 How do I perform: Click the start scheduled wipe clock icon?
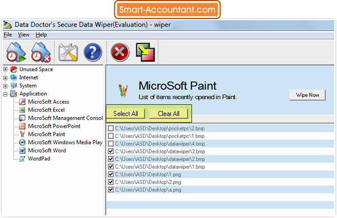point(16,52)
